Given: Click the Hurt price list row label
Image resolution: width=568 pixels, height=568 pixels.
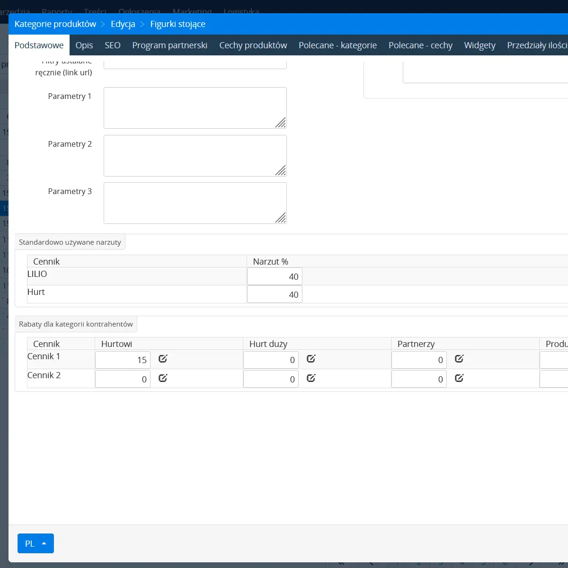Looking at the screenshot, I should point(36,292).
